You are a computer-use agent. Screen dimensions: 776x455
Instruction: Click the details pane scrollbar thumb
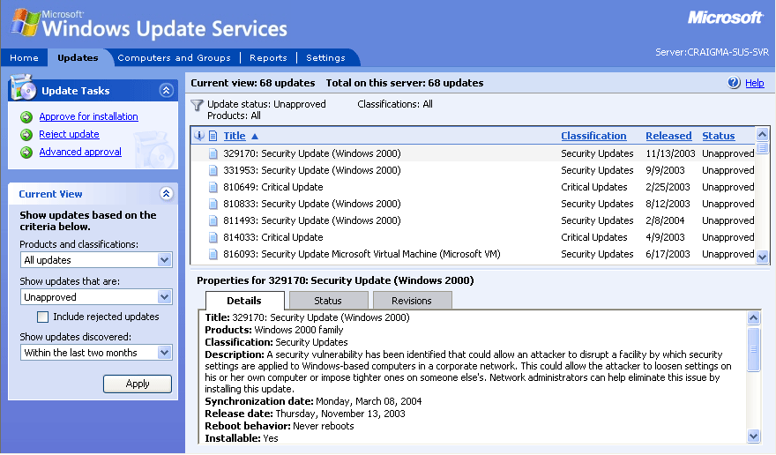[753, 349]
